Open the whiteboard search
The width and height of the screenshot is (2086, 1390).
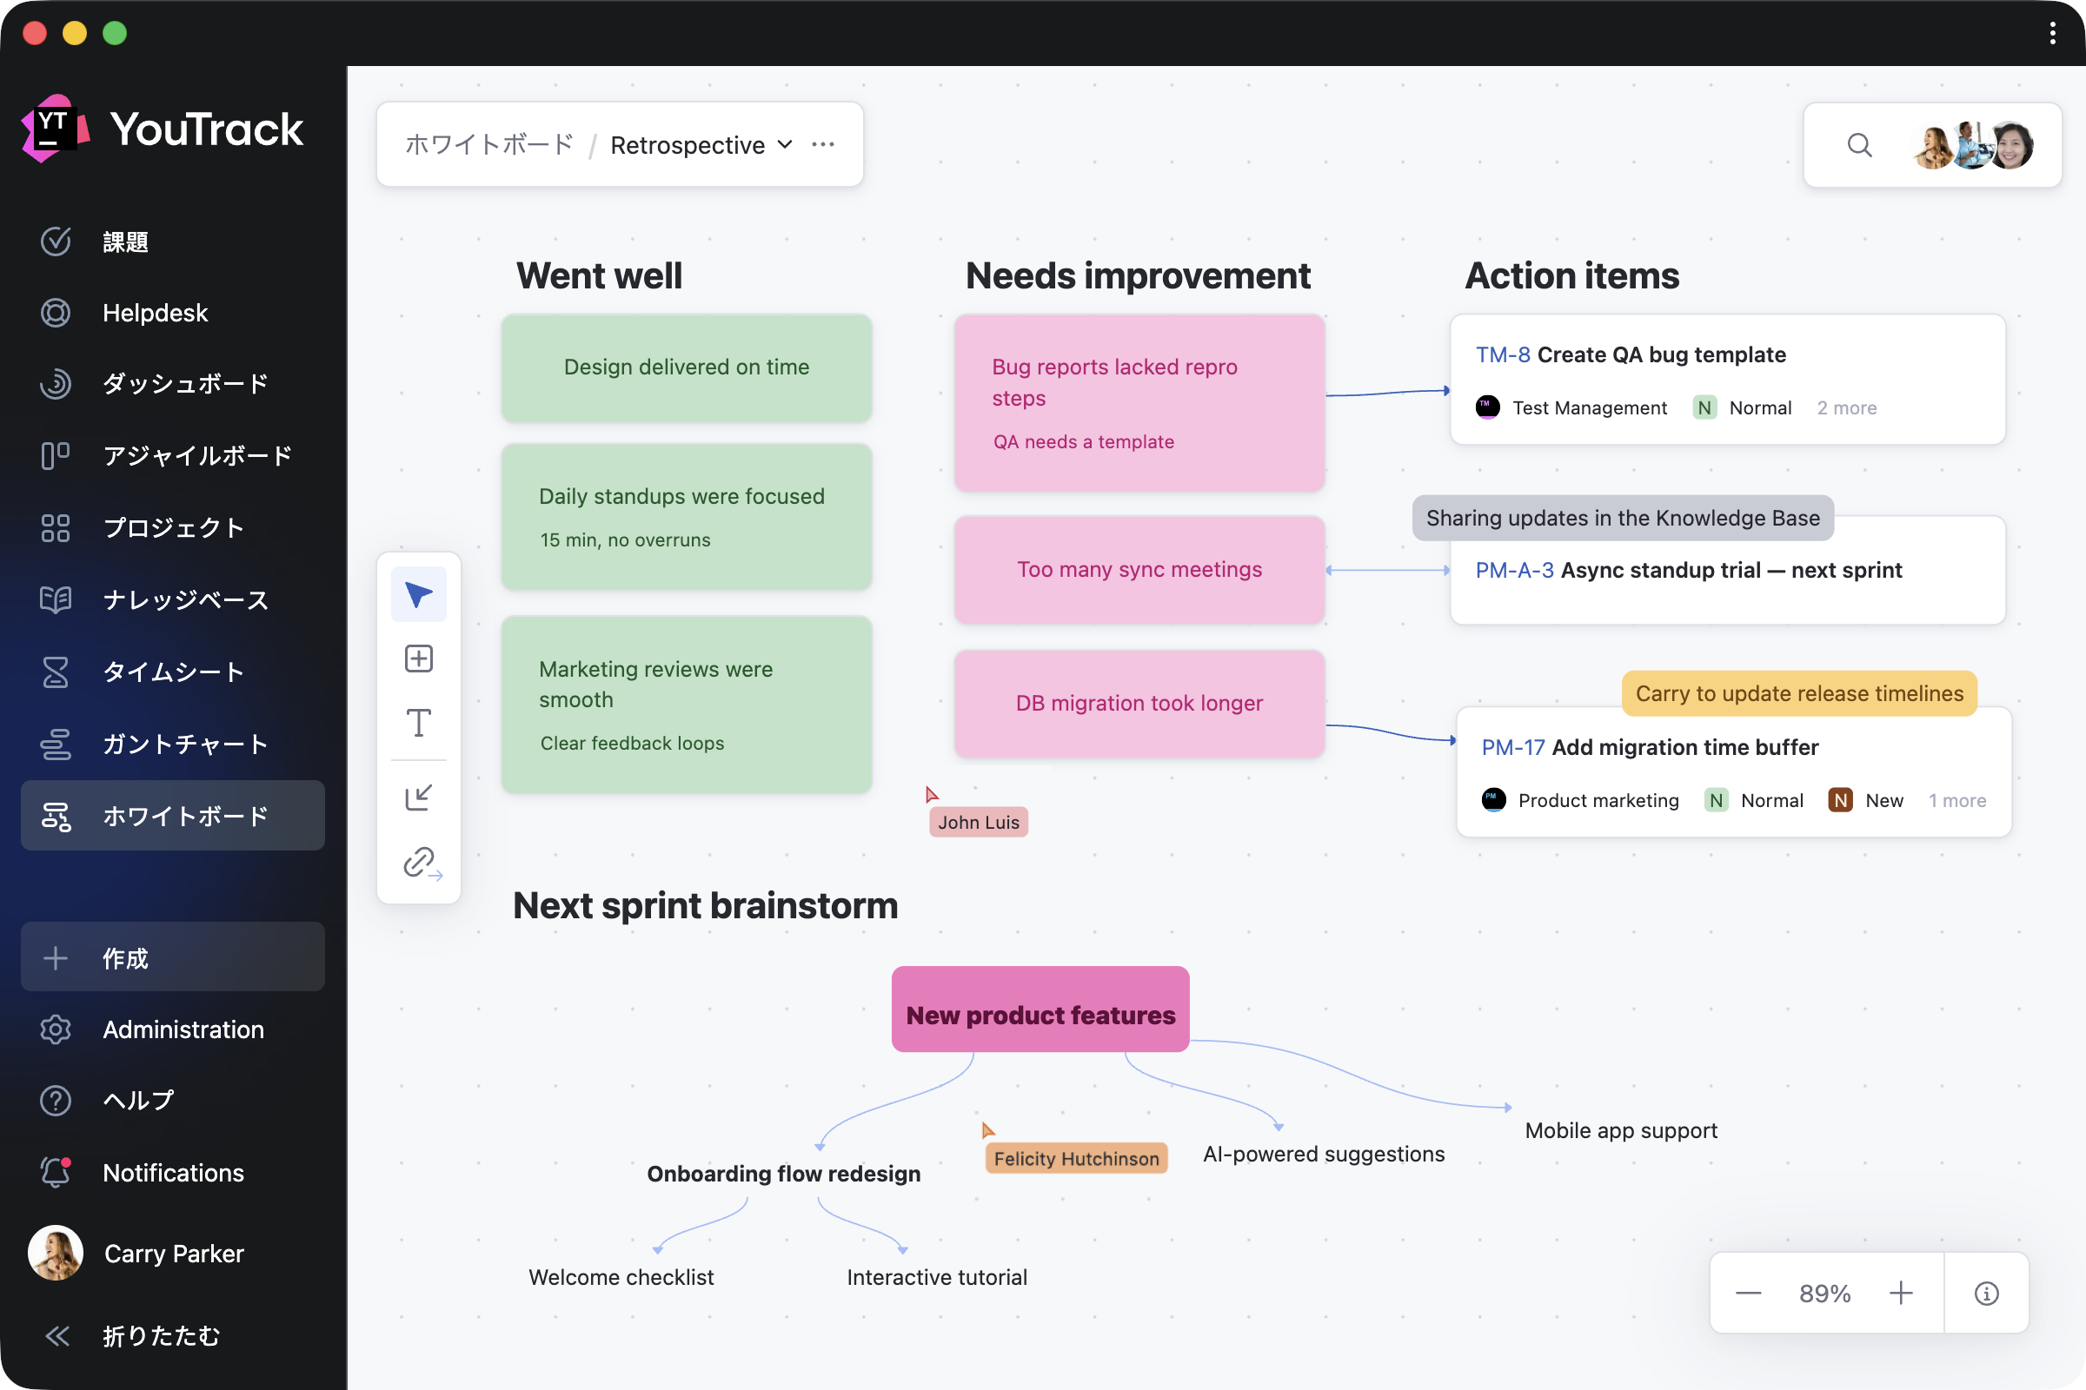click(x=1859, y=144)
